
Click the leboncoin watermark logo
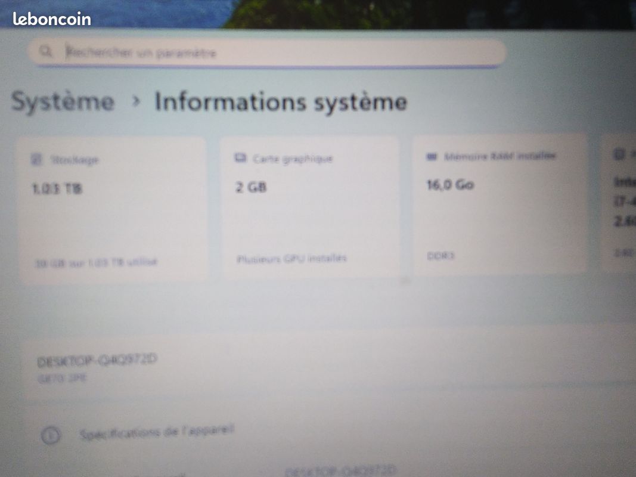(x=52, y=19)
